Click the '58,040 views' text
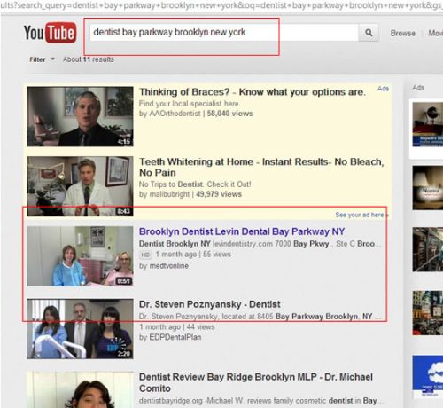Viewport: 443px width, 408px height. click(229, 114)
